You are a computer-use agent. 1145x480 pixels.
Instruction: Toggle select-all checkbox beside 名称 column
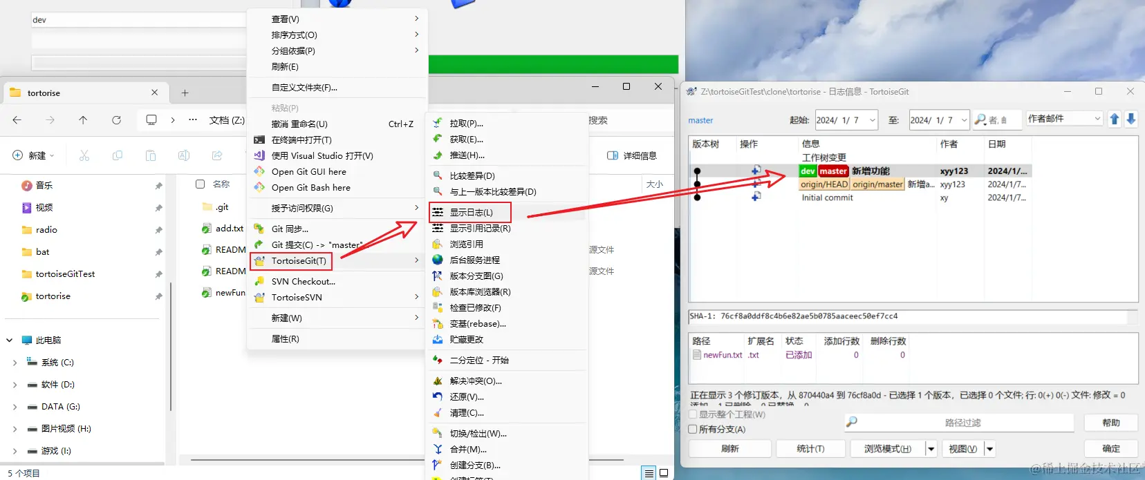pyautogui.click(x=200, y=184)
